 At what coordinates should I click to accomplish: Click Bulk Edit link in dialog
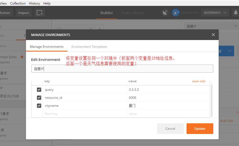[199, 81]
